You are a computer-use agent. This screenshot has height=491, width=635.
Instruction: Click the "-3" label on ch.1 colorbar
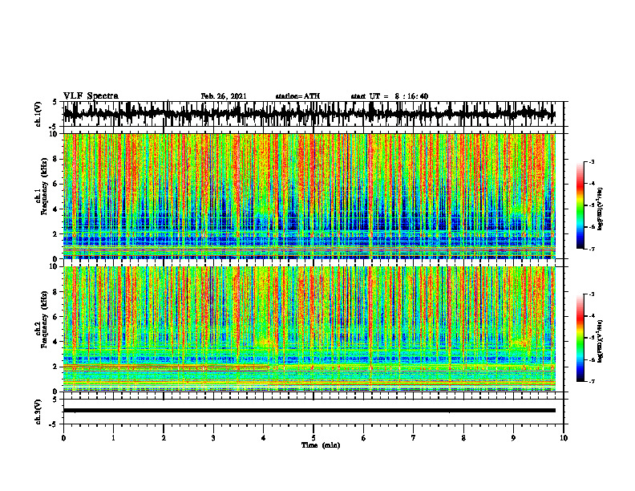tap(592, 161)
